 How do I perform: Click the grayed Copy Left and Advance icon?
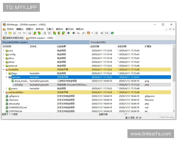[x=83, y=33]
